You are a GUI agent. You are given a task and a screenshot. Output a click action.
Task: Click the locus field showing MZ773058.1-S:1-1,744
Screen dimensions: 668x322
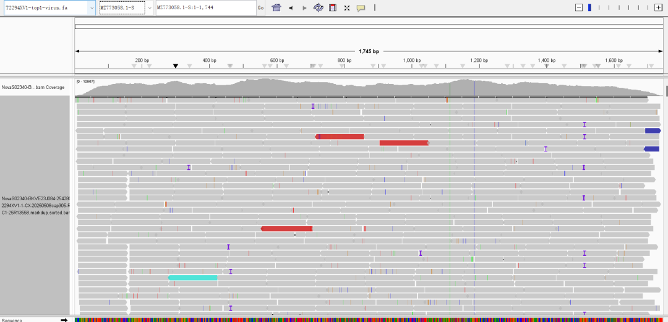tap(205, 8)
